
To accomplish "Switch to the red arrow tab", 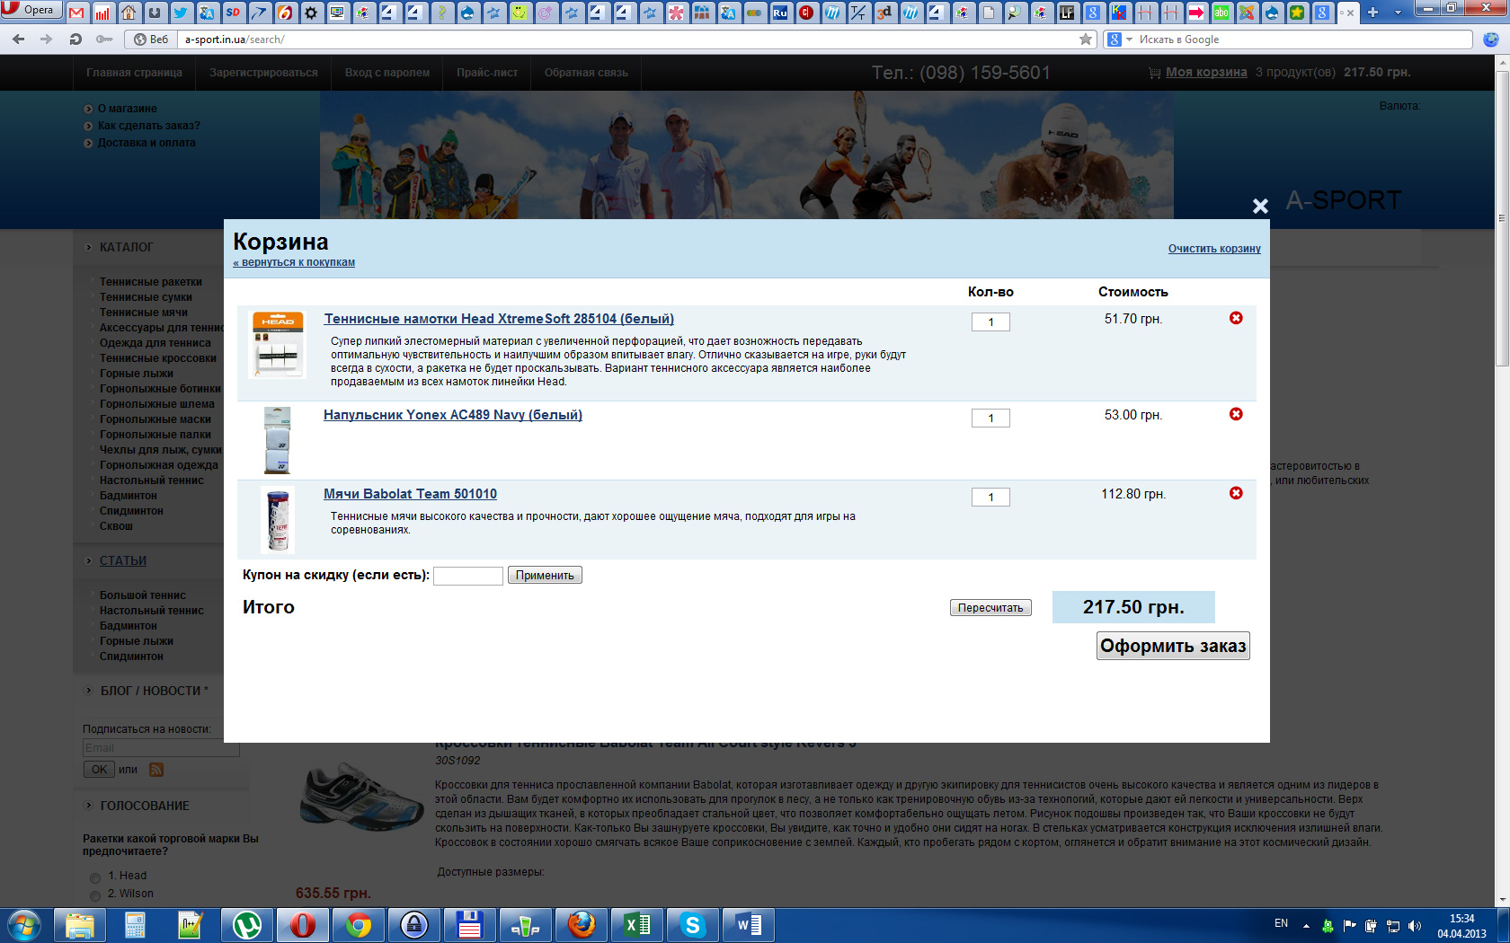I will 1196,13.
